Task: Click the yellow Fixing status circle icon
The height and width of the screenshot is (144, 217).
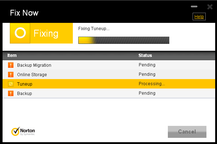Action: pos(20,33)
